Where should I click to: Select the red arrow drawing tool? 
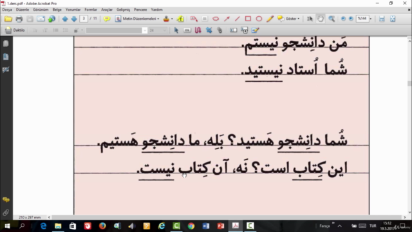(x=227, y=19)
